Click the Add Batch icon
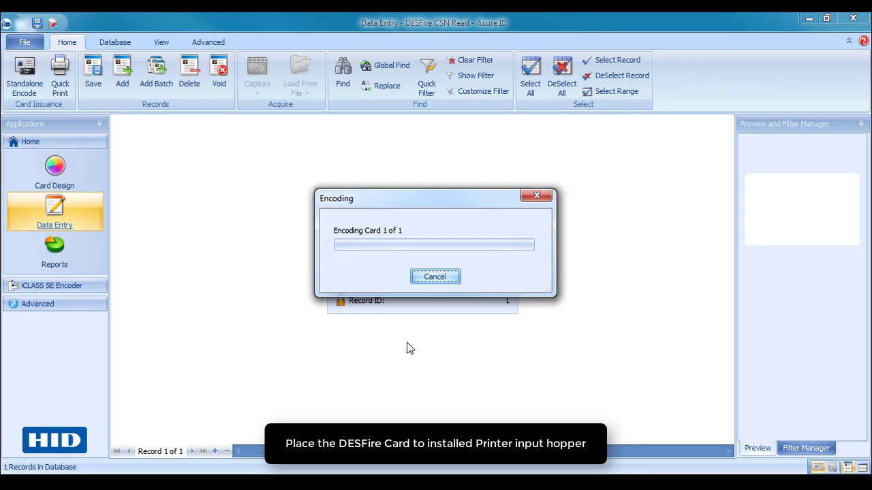Image resolution: width=872 pixels, height=490 pixels. 157,67
